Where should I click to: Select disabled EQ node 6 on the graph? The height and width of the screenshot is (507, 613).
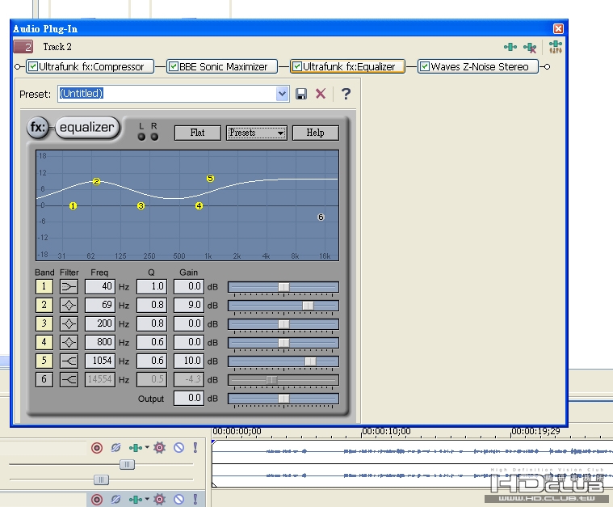321,217
